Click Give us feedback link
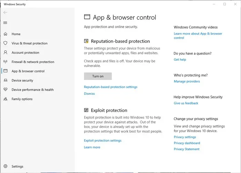The width and height of the screenshot is (241, 173). click(x=186, y=103)
